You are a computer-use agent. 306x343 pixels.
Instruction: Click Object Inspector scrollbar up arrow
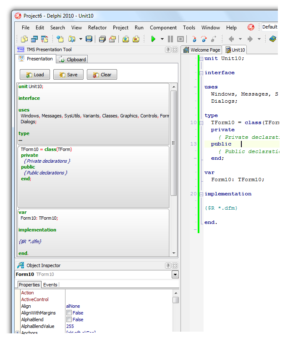coord(176,293)
